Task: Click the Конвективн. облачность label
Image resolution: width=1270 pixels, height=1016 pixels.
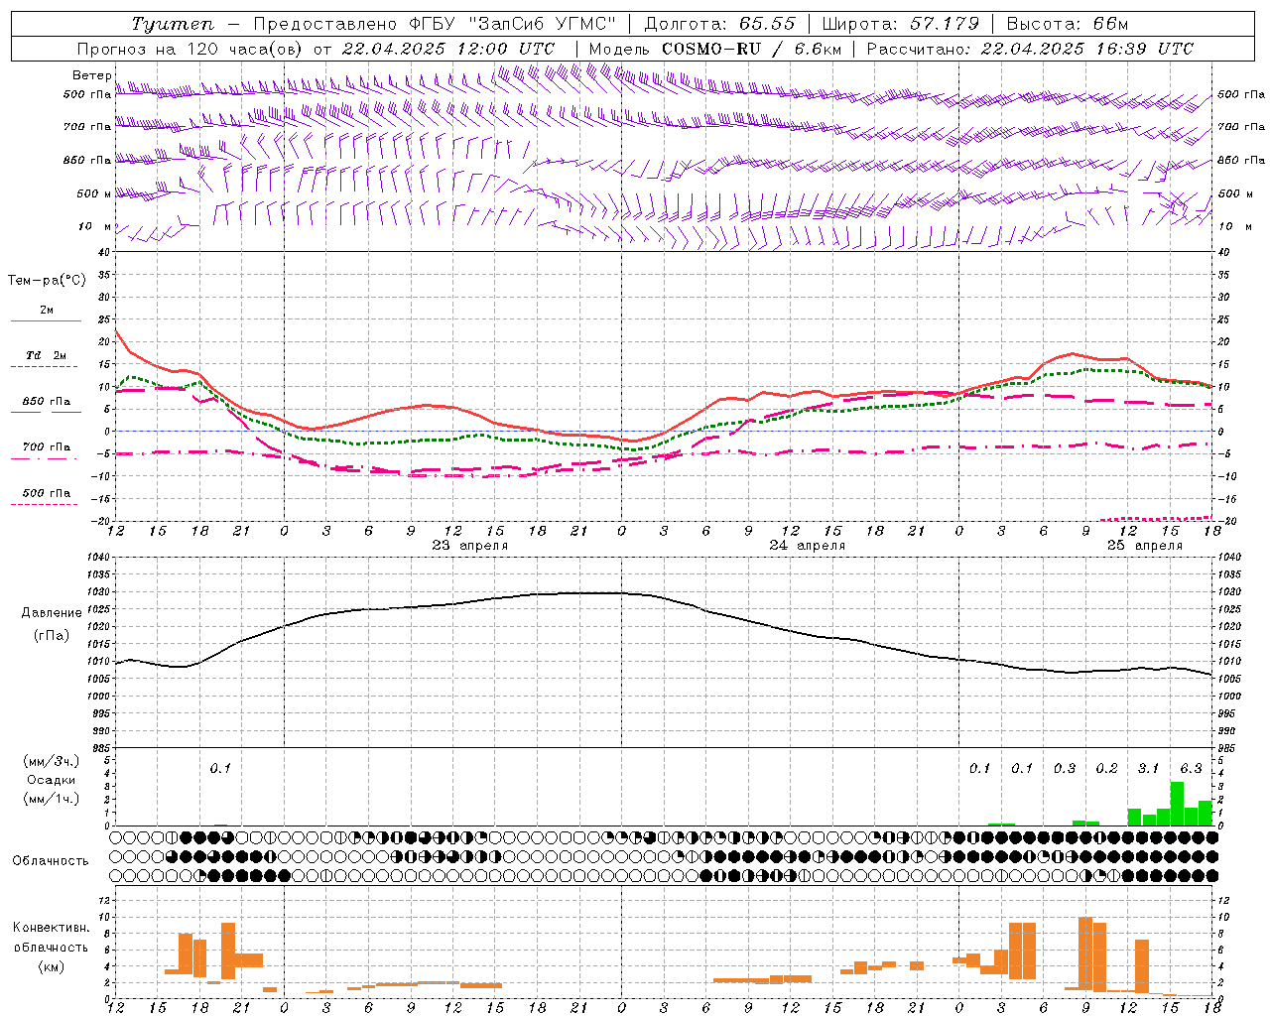Action: click(x=52, y=938)
